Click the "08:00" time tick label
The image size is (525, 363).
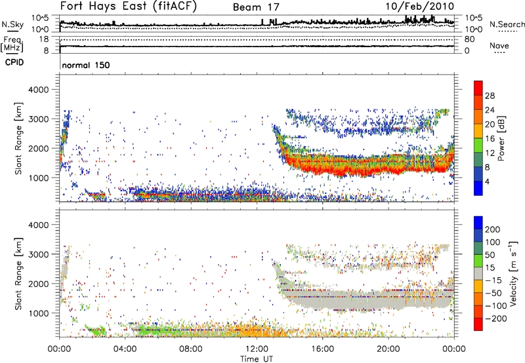[191, 349]
